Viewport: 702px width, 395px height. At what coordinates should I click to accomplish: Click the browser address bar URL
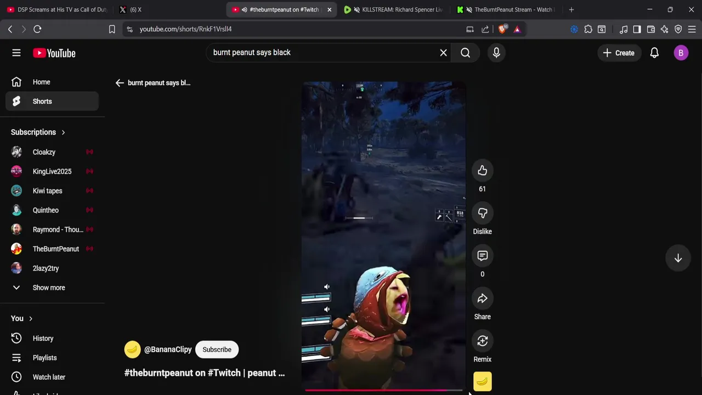[x=185, y=29]
